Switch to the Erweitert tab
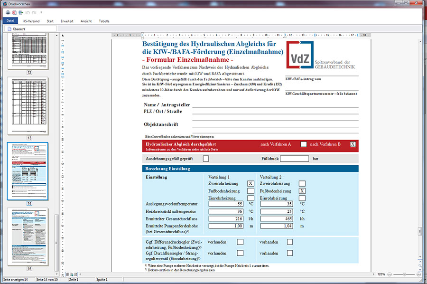Viewport: 427px width, 284px height. (x=67, y=21)
